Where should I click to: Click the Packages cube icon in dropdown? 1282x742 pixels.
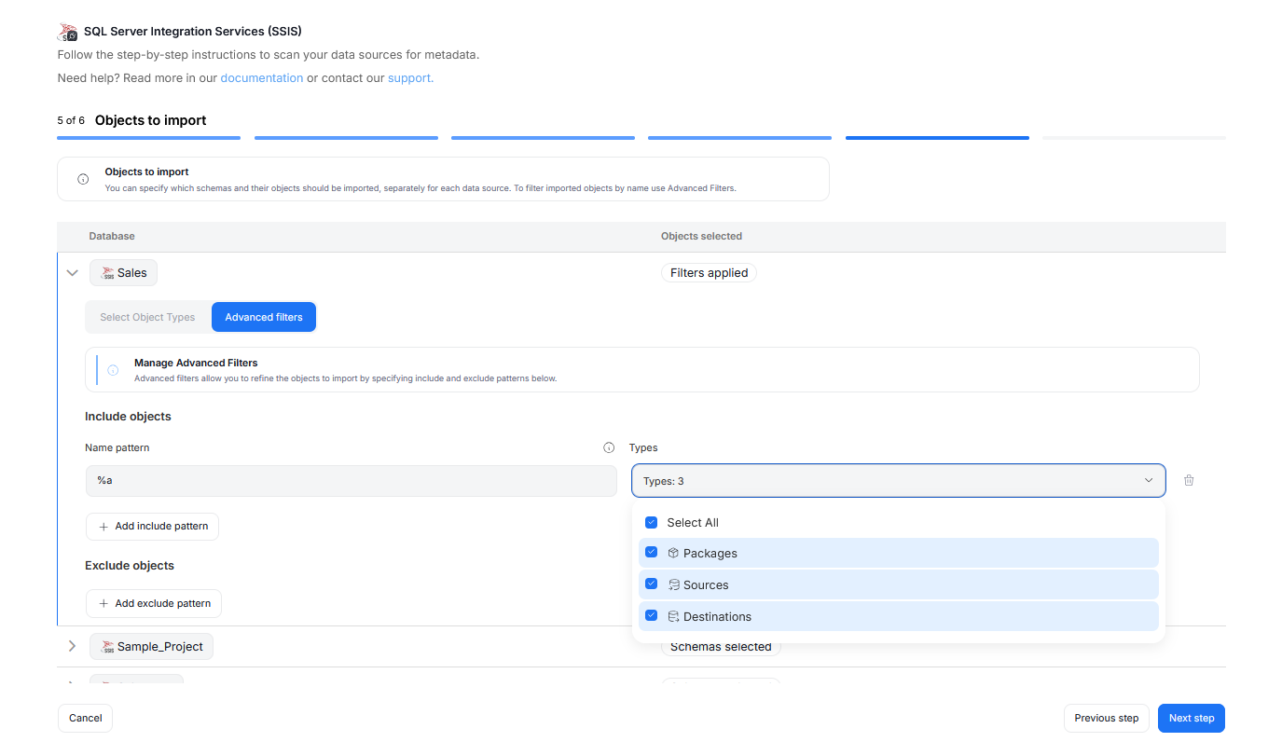click(673, 553)
